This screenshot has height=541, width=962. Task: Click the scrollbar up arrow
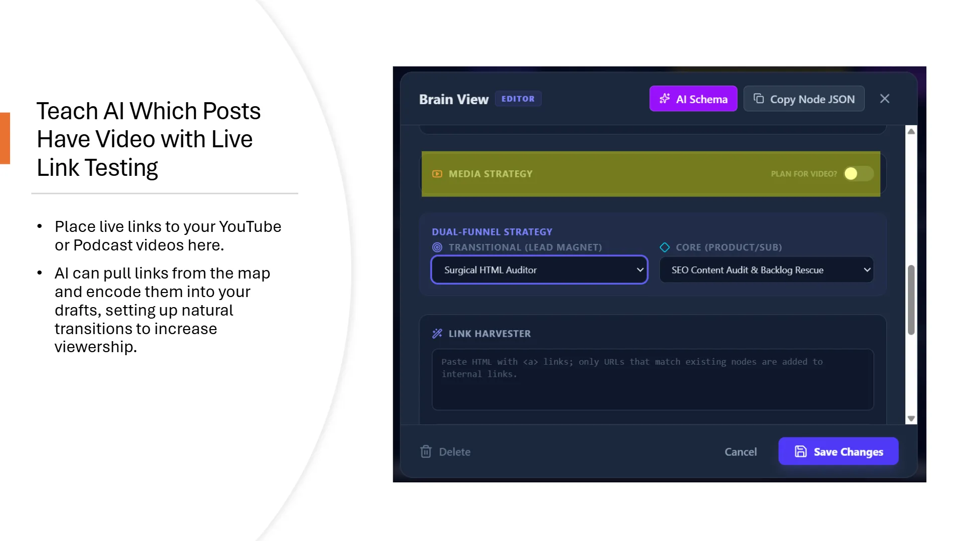coord(911,131)
